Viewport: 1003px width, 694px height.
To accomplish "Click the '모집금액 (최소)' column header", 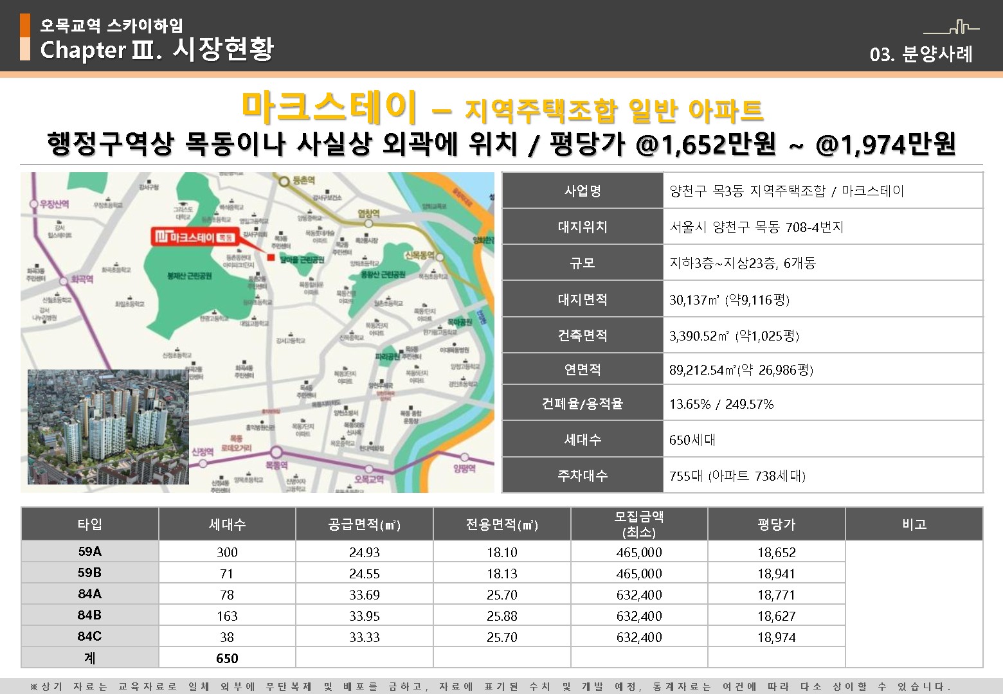I will coord(639,524).
